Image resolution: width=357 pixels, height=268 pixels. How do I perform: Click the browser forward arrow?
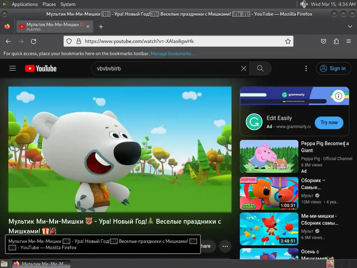(x=21, y=41)
